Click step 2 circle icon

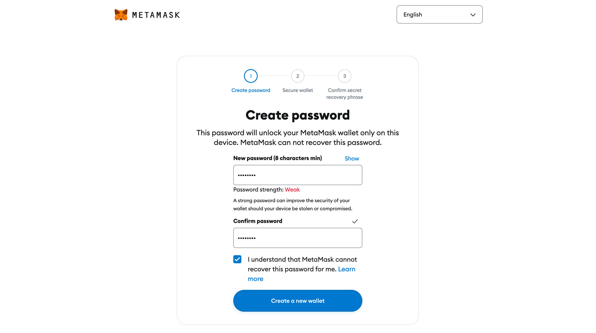coord(297,76)
